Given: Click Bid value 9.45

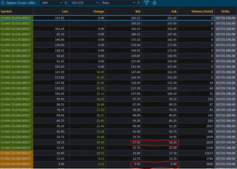Looking at the screenshot, I should click(x=137, y=164).
